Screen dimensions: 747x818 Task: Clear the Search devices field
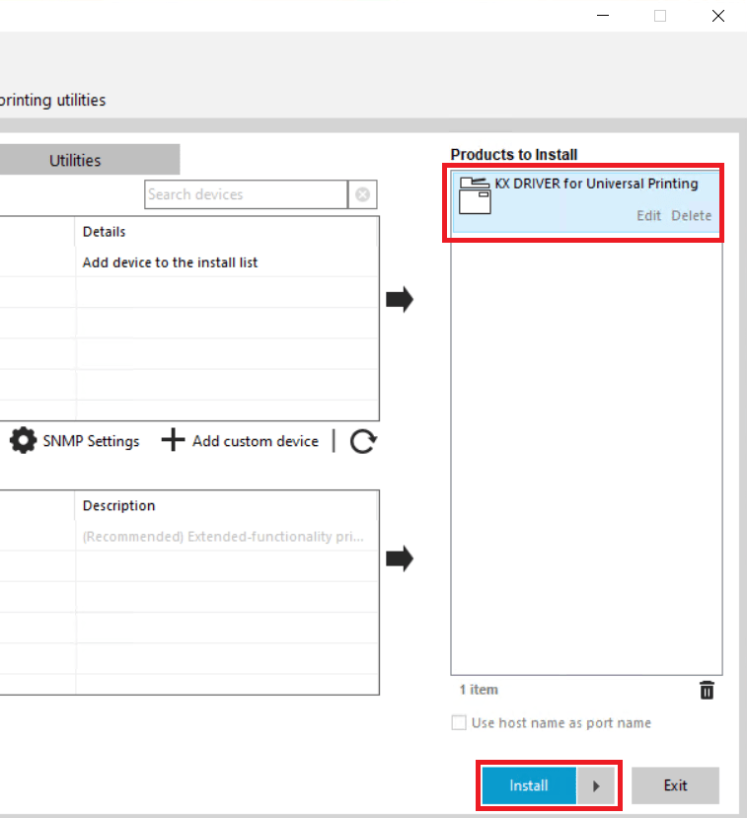click(362, 194)
